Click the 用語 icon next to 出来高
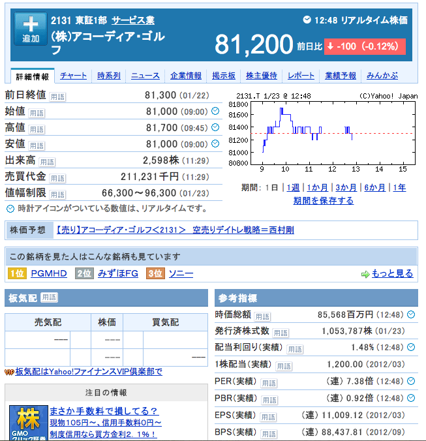Image resolution: width=426 pixels, height=441 pixels. tap(47, 162)
